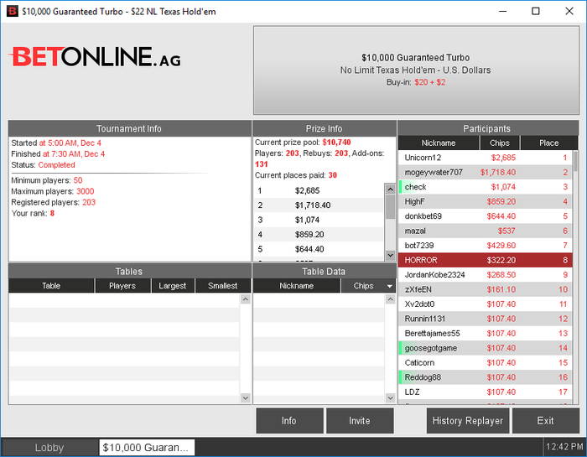Sort Table Data by Nickname column

[297, 286]
